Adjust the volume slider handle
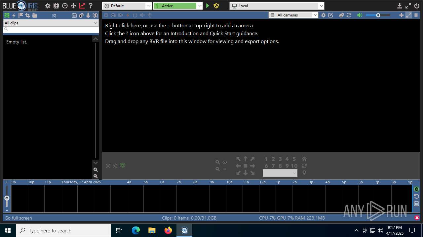Image resolution: width=423 pixels, height=237 pixels. click(x=378, y=15)
